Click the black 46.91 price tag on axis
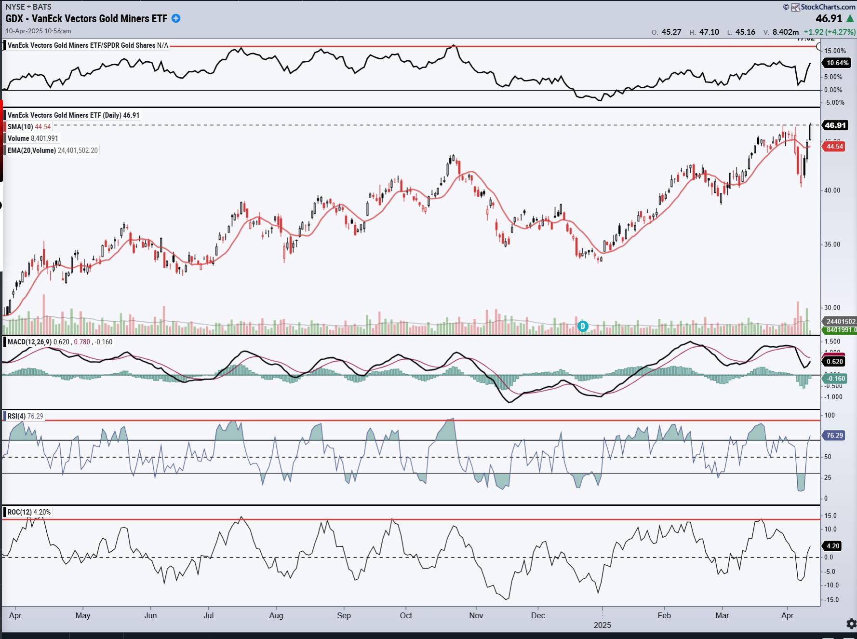857x639 pixels. point(835,125)
